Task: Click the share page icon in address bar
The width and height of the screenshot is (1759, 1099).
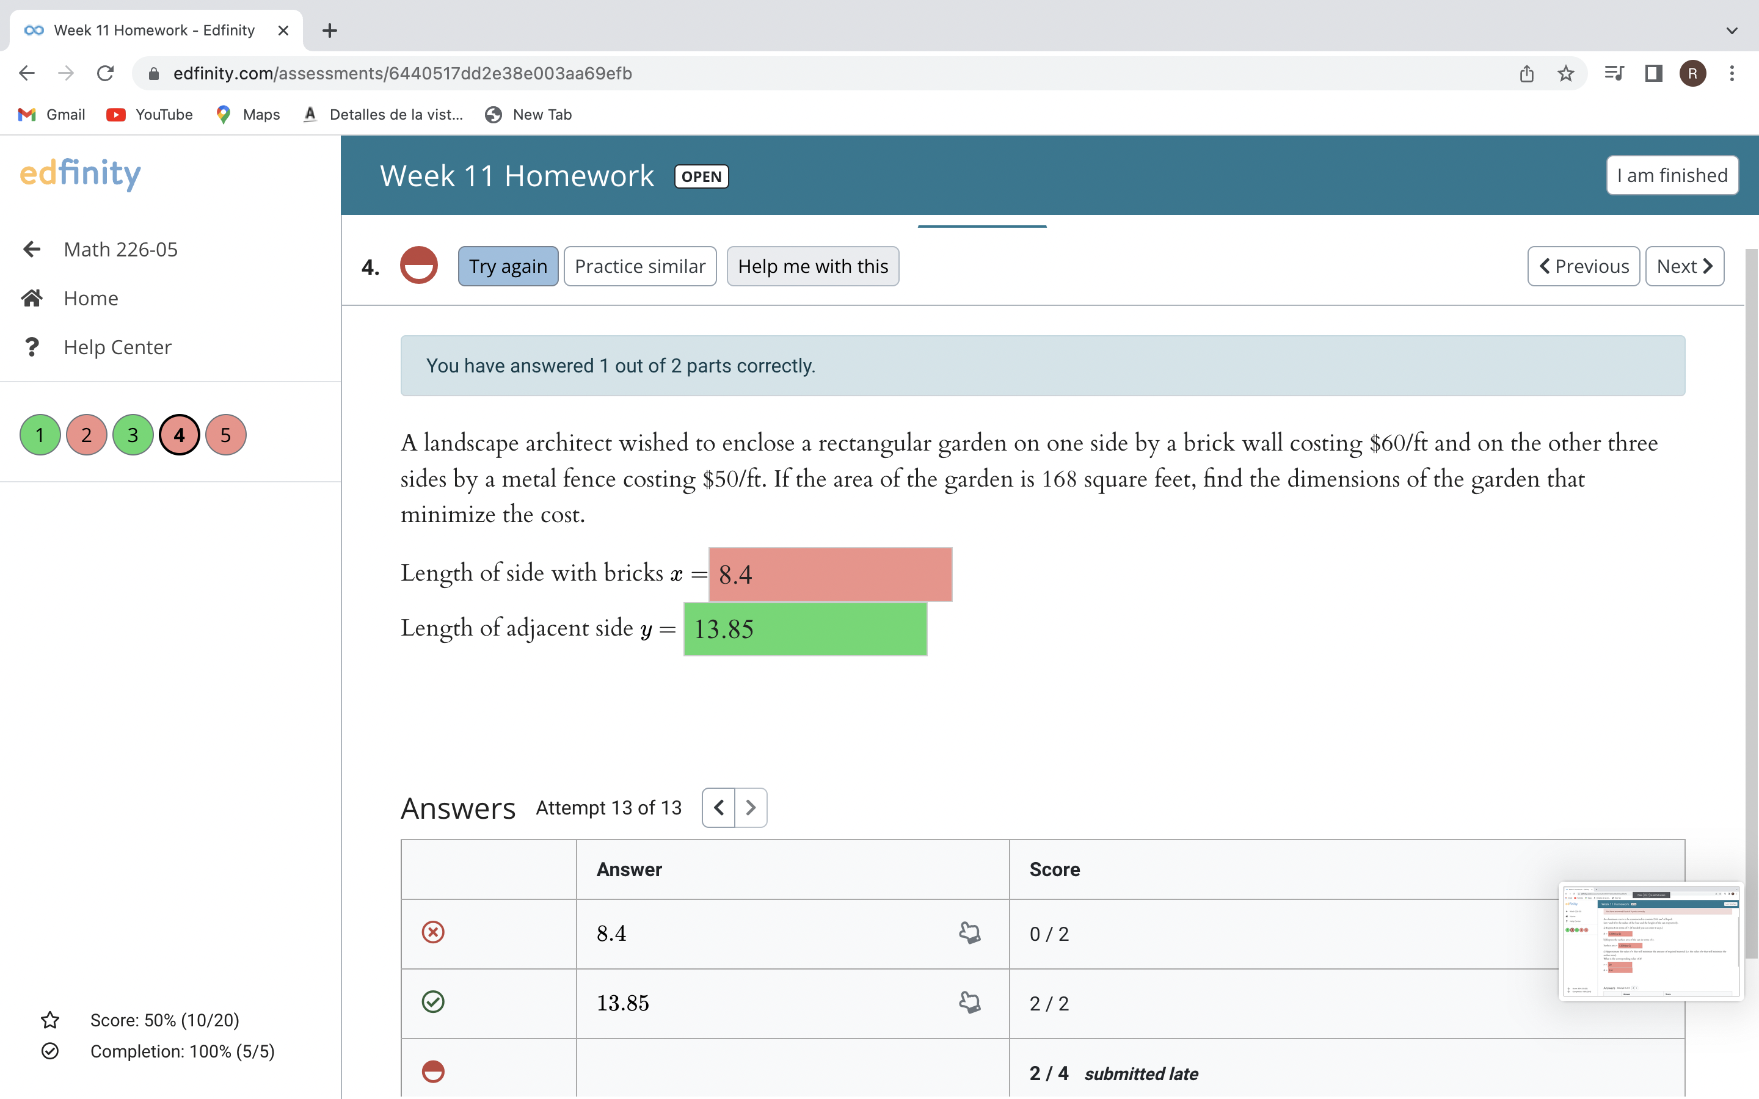Action: (x=1526, y=73)
